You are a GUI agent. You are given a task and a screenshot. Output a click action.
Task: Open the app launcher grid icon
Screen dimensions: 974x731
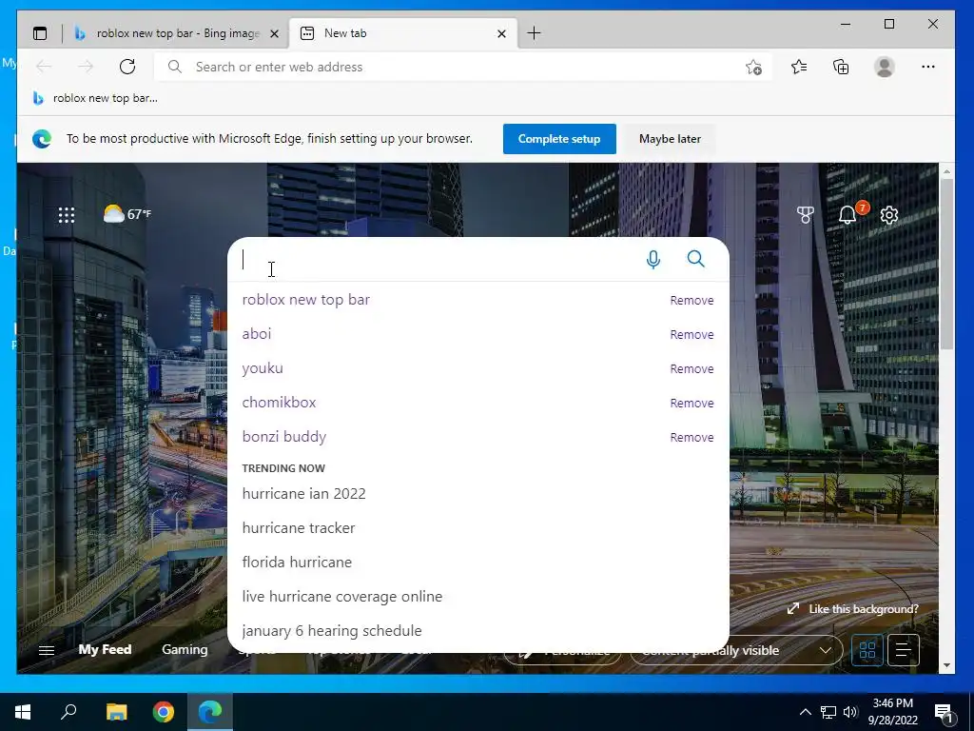coord(67,215)
